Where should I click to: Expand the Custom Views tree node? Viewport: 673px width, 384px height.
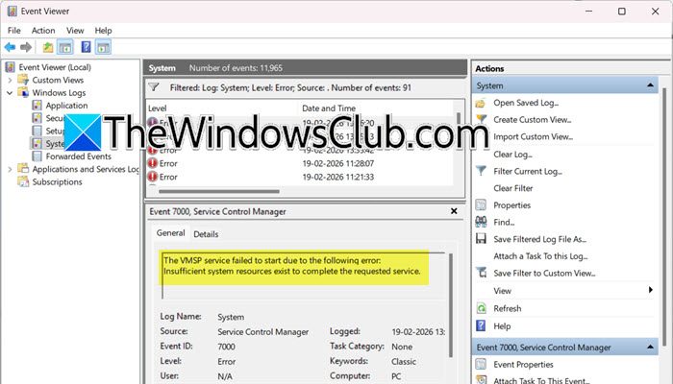coord(10,80)
